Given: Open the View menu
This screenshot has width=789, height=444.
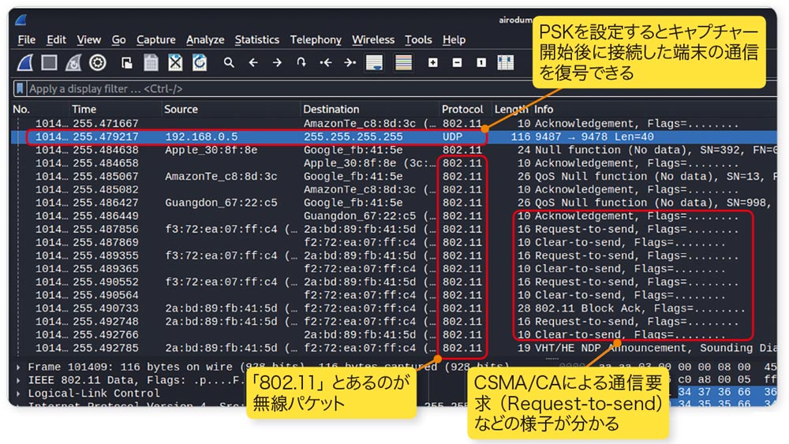Looking at the screenshot, I should pos(88,39).
